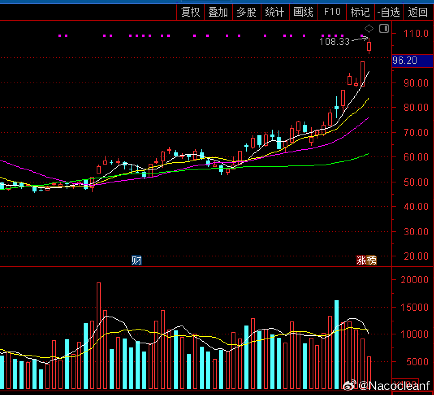Click the 30.00 price axis label

click(x=416, y=232)
